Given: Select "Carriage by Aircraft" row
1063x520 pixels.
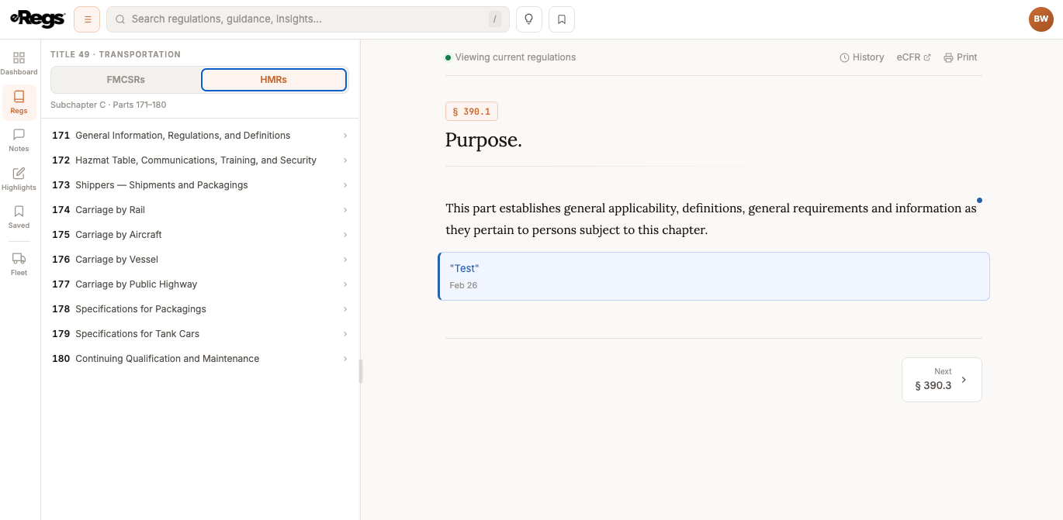Looking at the screenshot, I should 200,235.
